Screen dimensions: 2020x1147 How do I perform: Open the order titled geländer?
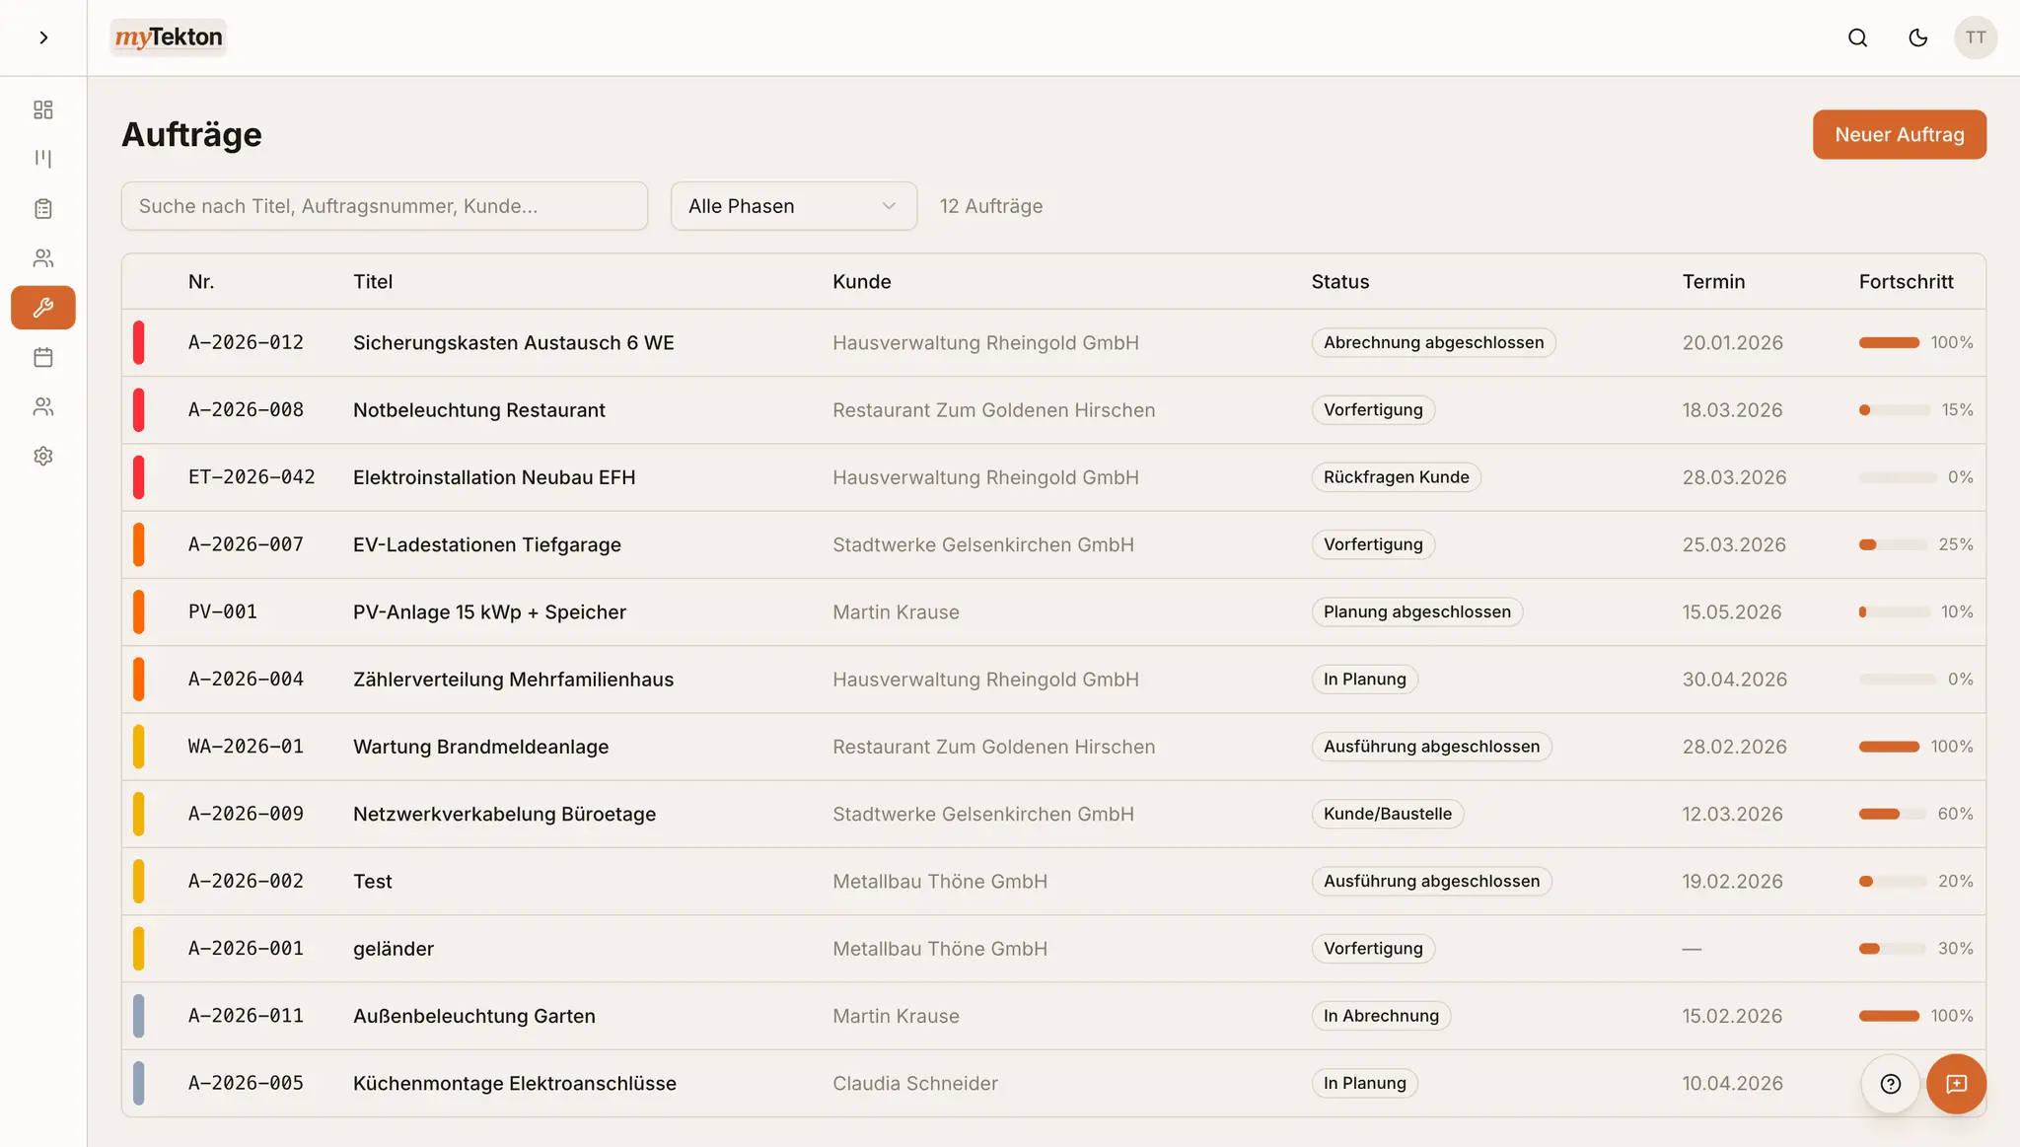click(x=394, y=949)
